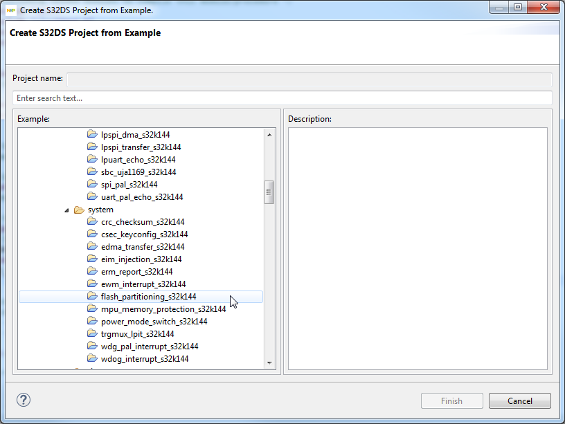The height and width of the screenshot is (424, 565).
Task: Click folder icon next to sbc_uja1169_s32k144
Action: tap(92, 172)
